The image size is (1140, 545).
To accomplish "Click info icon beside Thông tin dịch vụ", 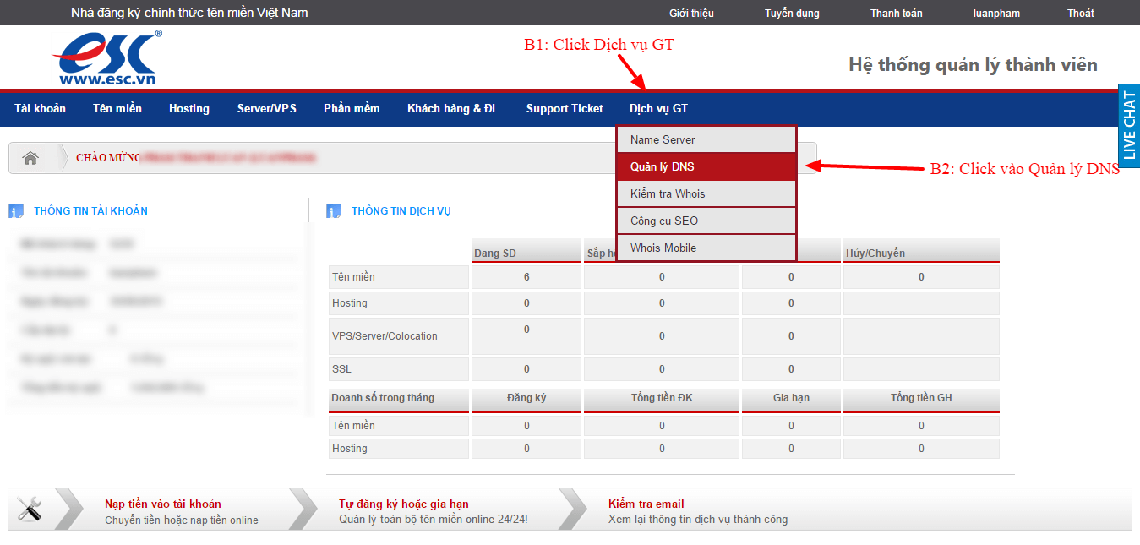I will point(334,211).
